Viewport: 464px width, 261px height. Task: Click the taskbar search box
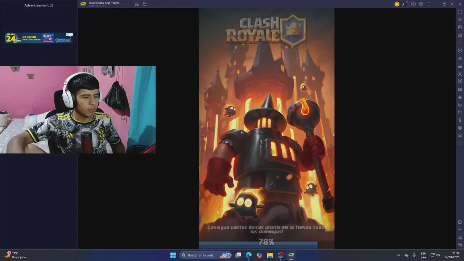tap(206, 255)
